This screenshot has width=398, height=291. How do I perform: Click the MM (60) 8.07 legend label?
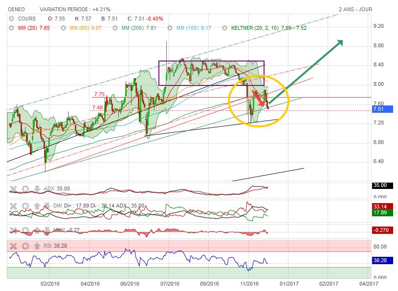pos(86,28)
